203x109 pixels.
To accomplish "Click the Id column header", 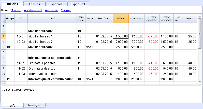I will tap(21, 18).
